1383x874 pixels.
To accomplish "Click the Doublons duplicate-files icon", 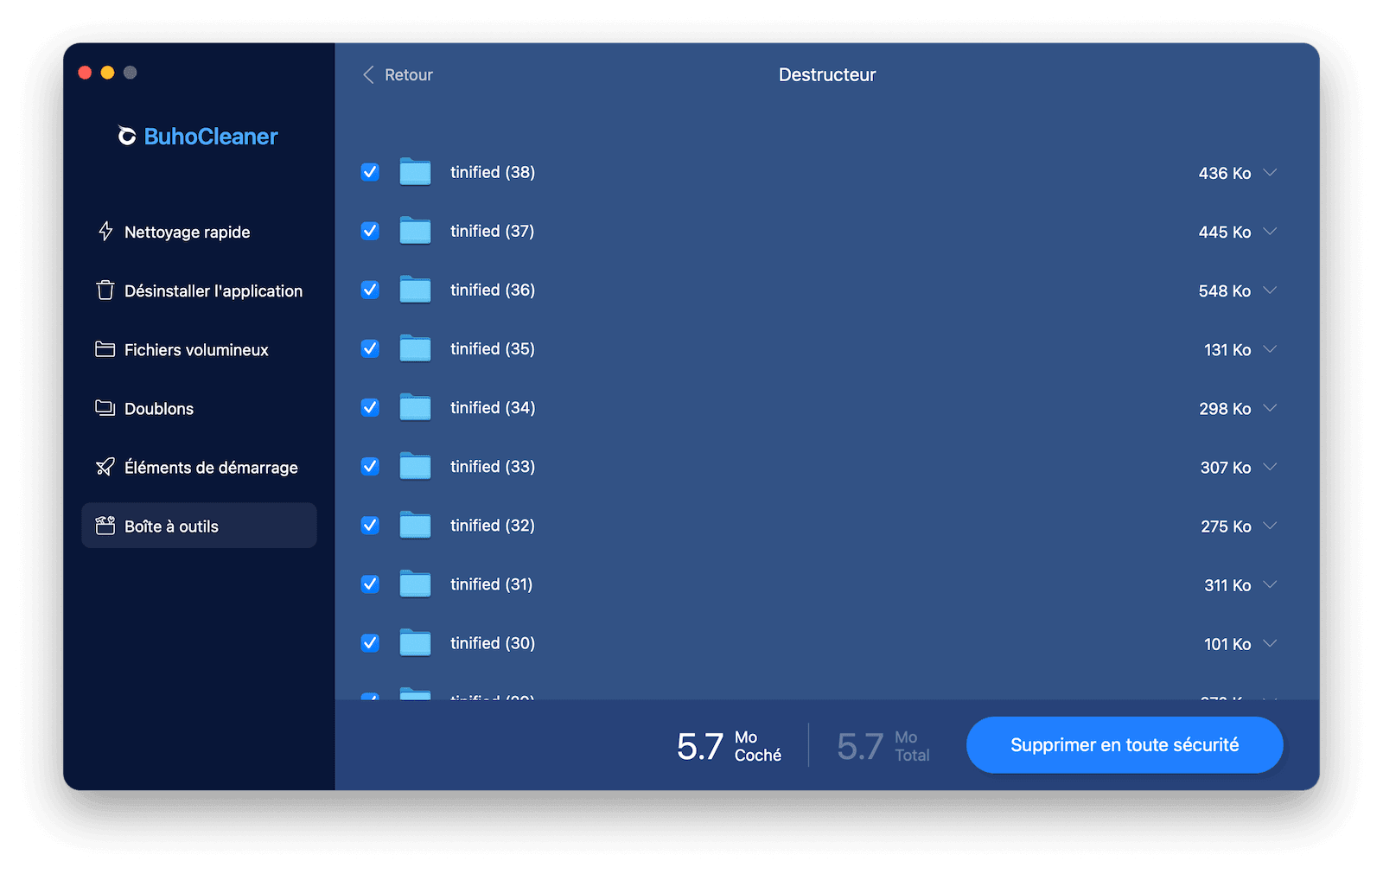I will [x=105, y=408].
